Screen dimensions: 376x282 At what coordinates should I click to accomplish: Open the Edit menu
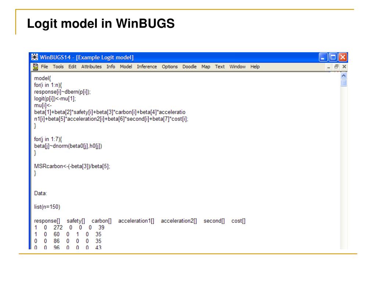(72, 67)
